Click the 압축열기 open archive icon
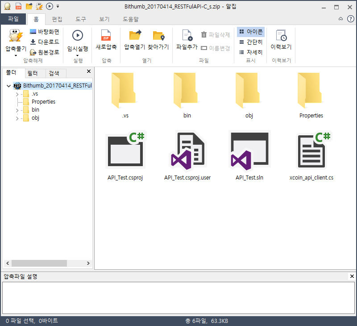The height and width of the screenshot is (326, 357). click(135, 36)
